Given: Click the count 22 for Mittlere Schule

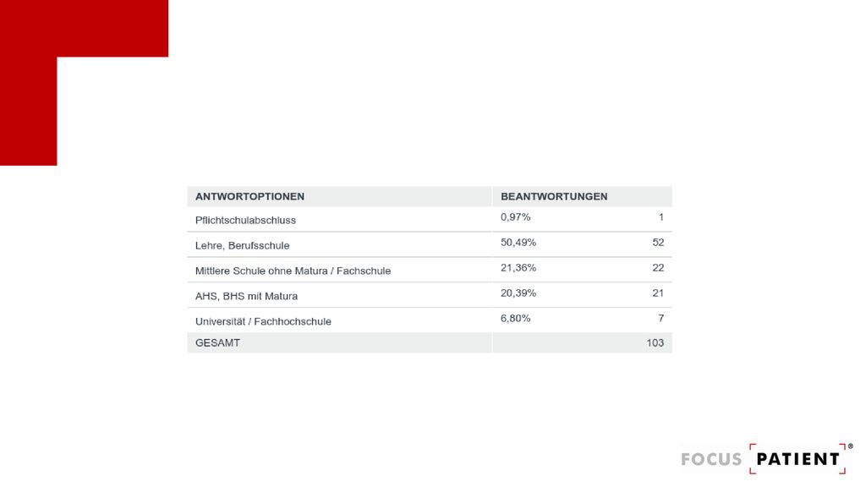Looking at the screenshot, I should (x=658, y=268).
